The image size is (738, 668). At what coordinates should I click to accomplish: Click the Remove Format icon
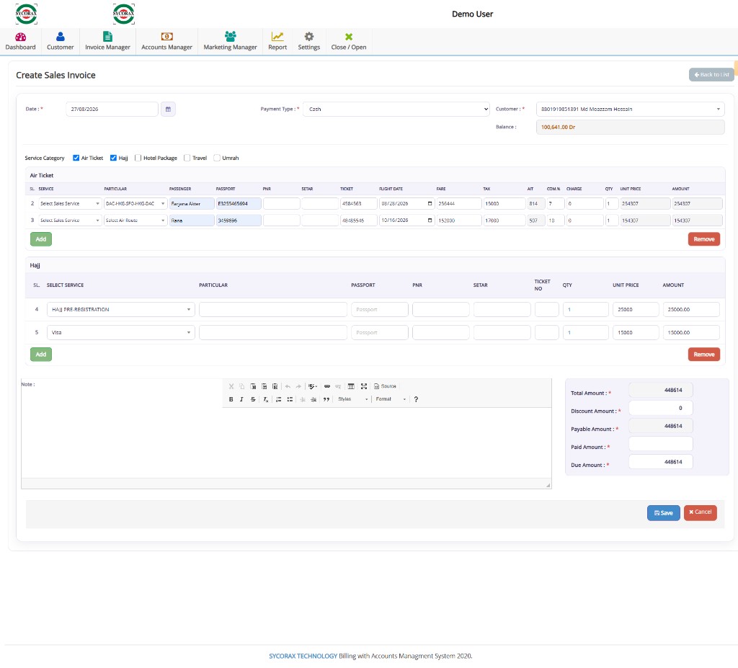pos(265,399)
